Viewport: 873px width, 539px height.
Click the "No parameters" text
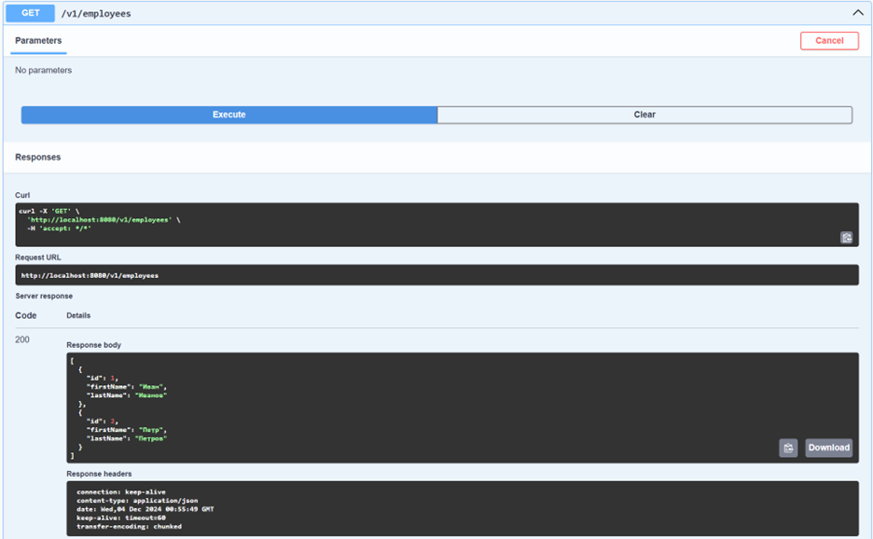43,71
